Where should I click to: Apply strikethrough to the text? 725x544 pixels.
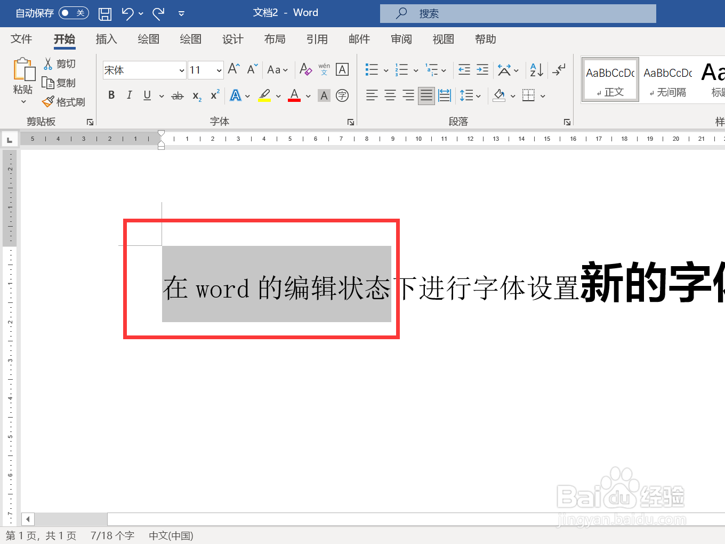pyautogui.click(x=178, y=95)
